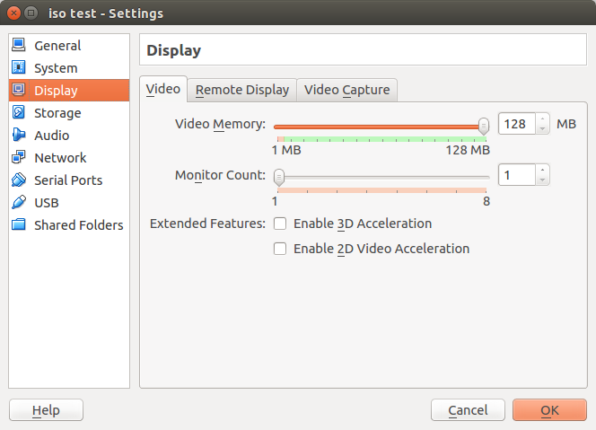This screenshot has height=430, width=596.
Task: Switch to the Remote Display tab
Action: click(x=242, y=90)
